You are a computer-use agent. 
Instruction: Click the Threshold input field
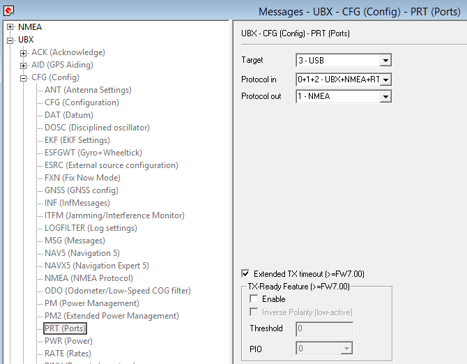(324, 328)
